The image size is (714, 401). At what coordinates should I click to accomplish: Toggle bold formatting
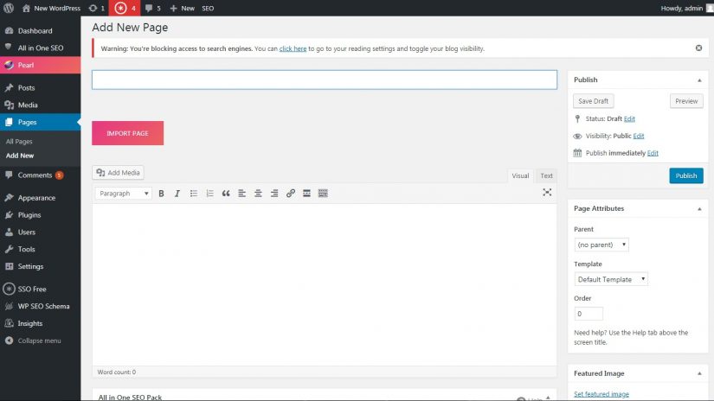pyautogui.click(x=161, y=194)
